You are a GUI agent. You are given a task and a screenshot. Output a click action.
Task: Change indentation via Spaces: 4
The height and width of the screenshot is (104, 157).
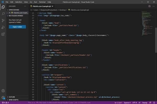(x=127, y=103)
